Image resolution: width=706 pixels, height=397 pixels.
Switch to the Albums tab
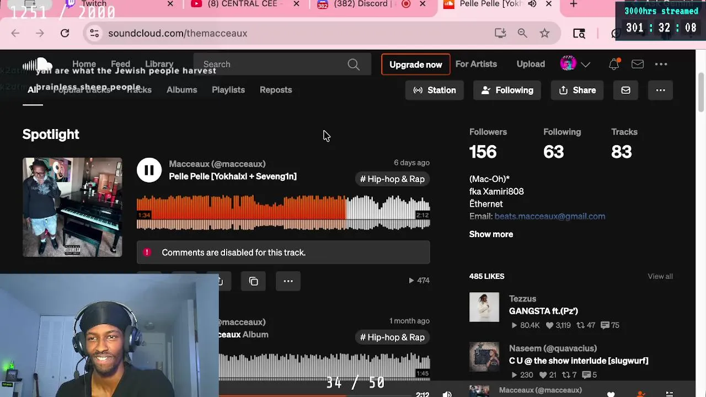pyautogui.click(x=181, y=90)
